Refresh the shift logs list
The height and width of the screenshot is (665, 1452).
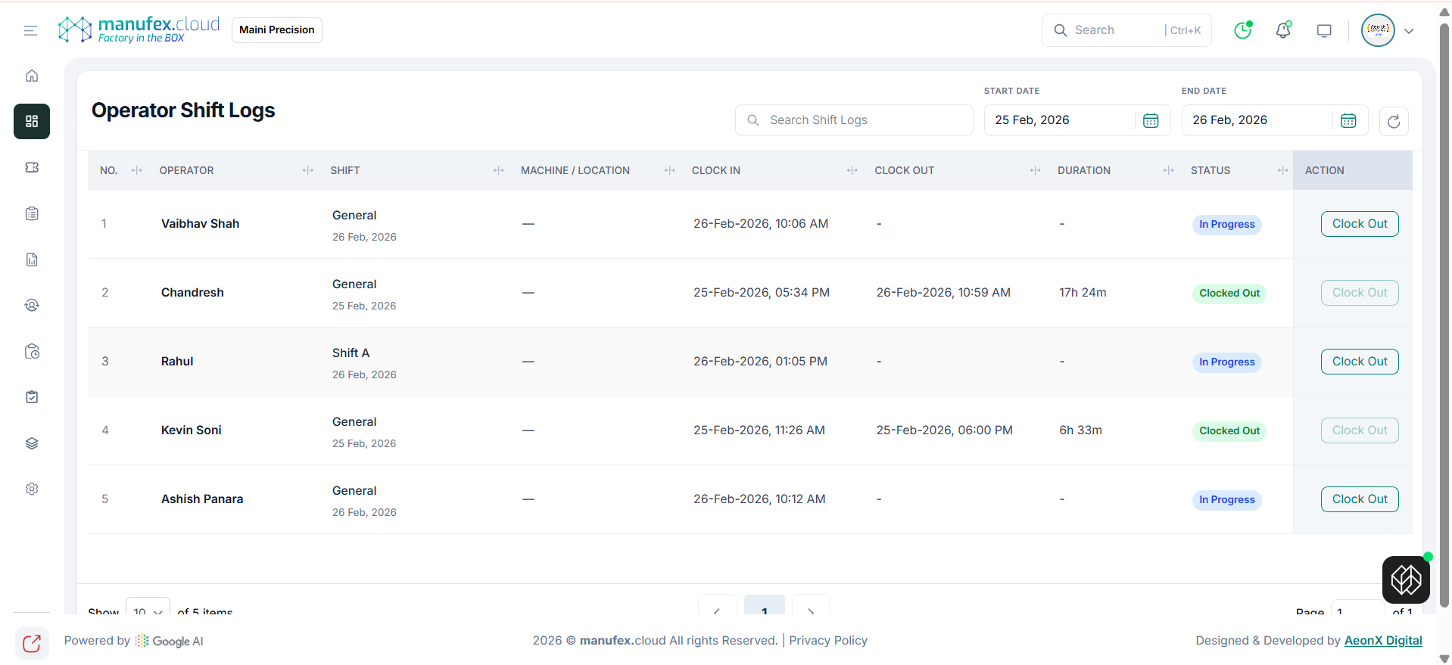1394,121
